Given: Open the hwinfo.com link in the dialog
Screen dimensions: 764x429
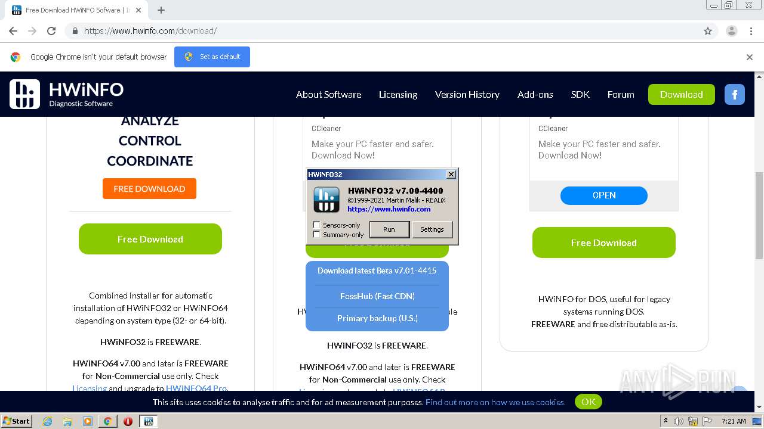Looking at the screenshot, I should click(x=389, y=209).
